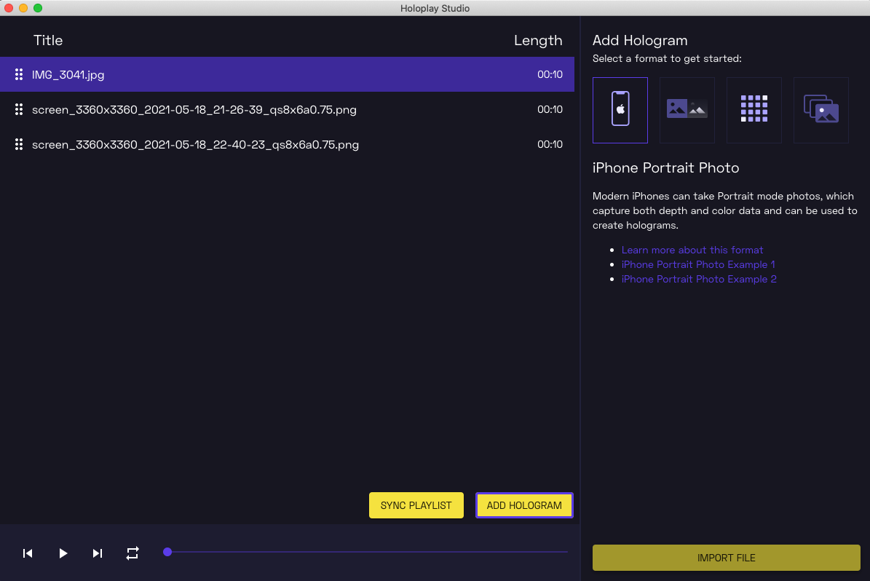Viewport: 870px width, 581px height.
Task: Click the IMPORT FILE button
Action: pos(727,558)
